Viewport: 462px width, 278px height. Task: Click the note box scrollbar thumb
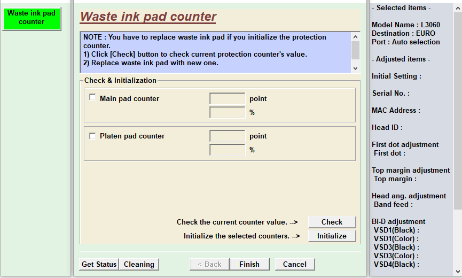coord(356,50)
